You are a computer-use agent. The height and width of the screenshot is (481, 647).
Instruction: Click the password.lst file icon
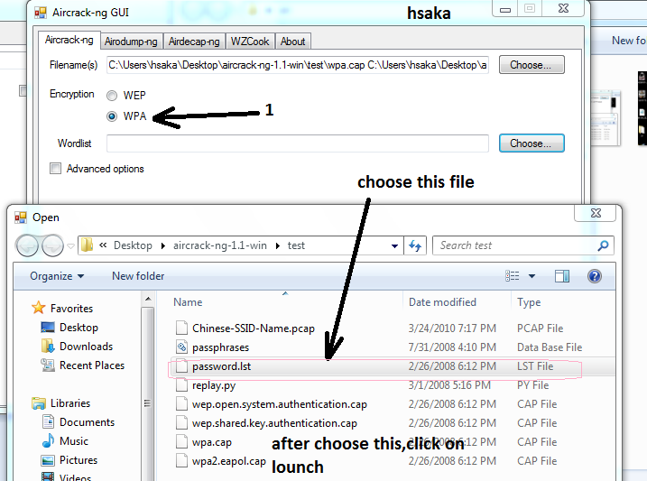[181, 366]
